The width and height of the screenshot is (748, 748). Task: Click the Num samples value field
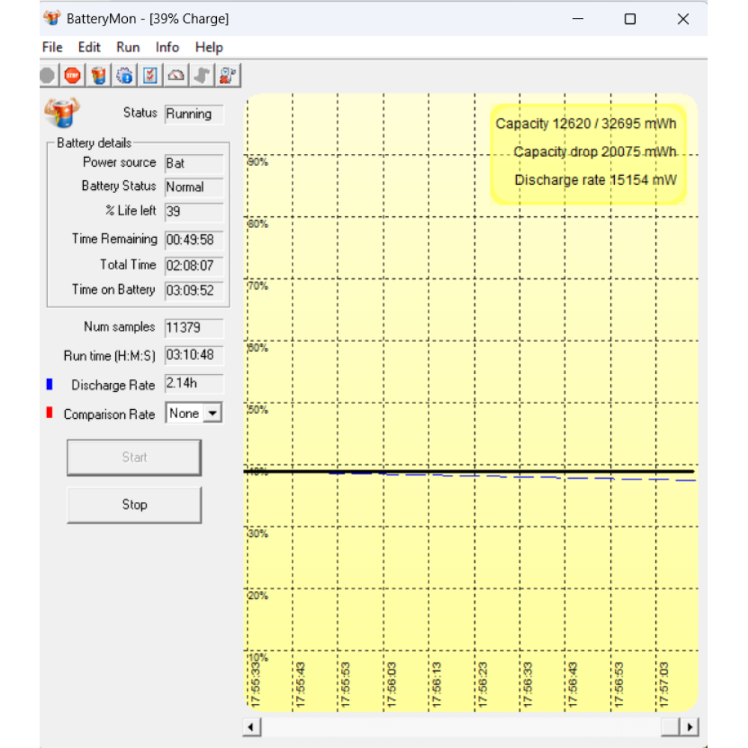tap(194, 328)
